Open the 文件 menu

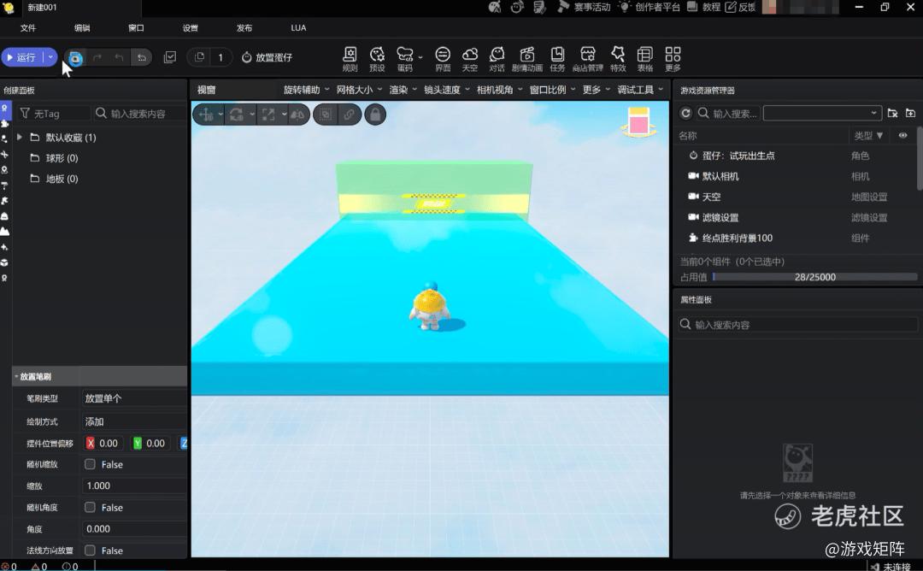[27, 27]
